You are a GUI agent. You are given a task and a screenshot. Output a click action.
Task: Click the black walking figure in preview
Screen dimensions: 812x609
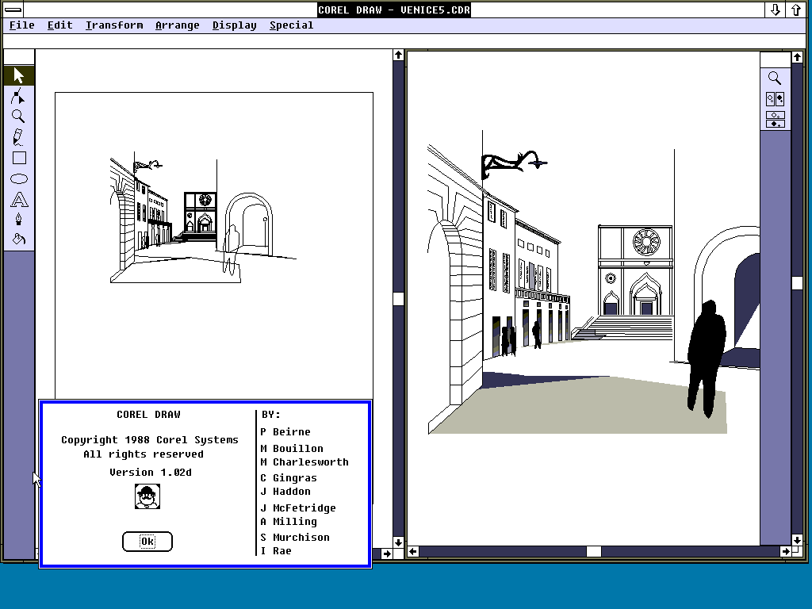point(707,358)
